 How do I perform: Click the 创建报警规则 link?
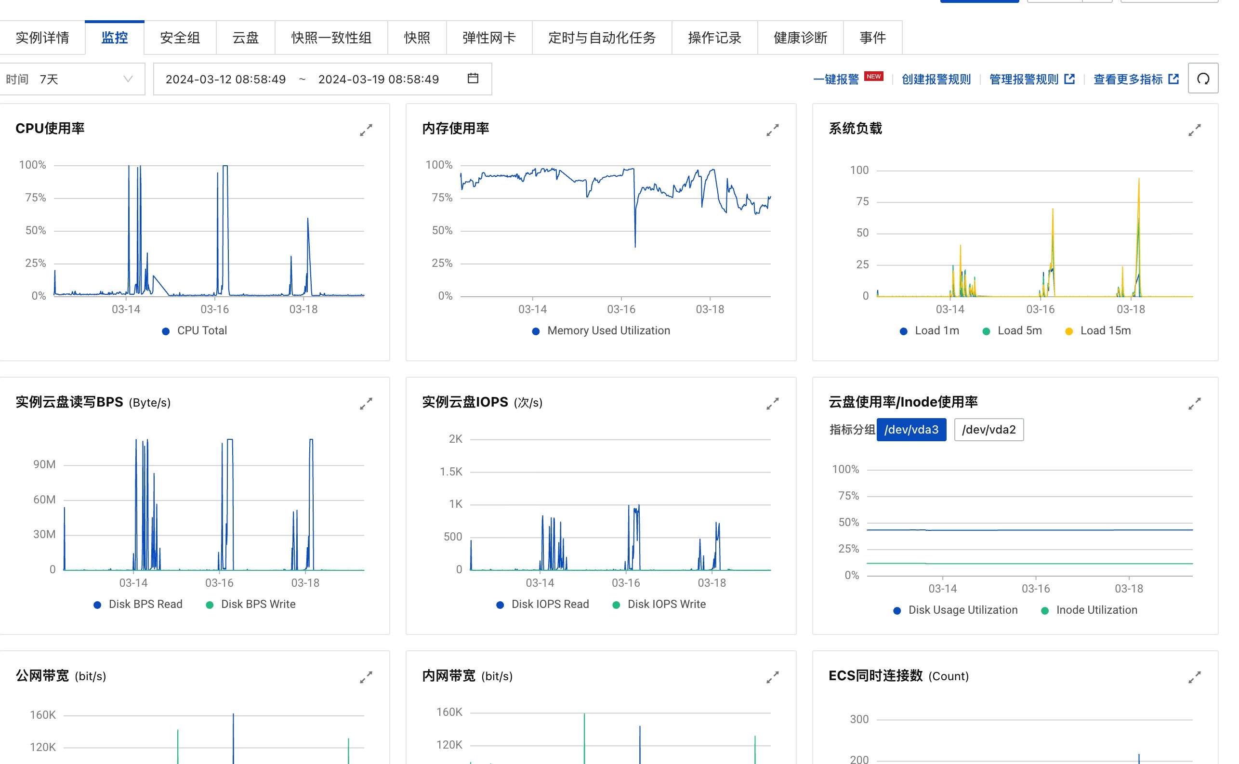click(936, 79)
